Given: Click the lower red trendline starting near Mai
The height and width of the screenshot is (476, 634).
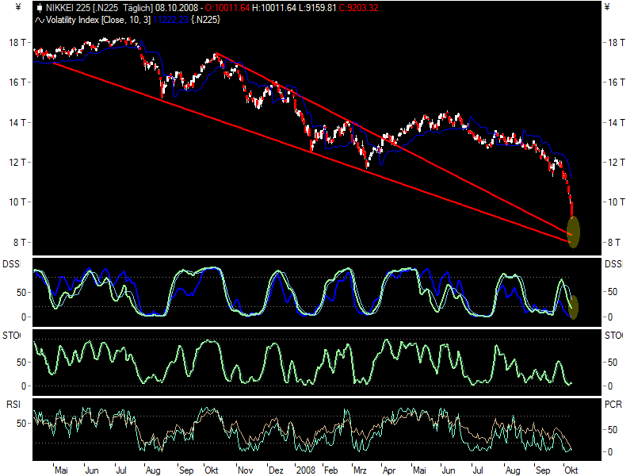Looking at the screenshot, I should pos(310,152).
